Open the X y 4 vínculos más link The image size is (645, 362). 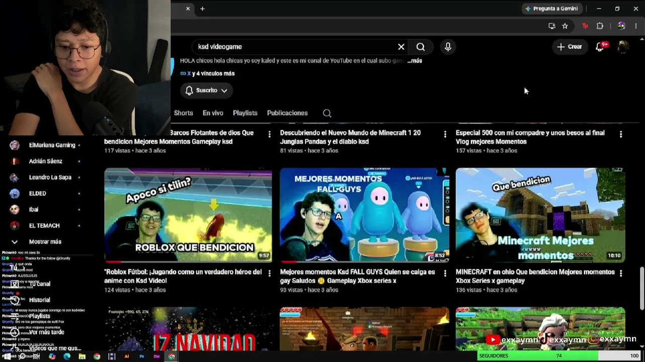pyautogui.click(x=208, y=73)
